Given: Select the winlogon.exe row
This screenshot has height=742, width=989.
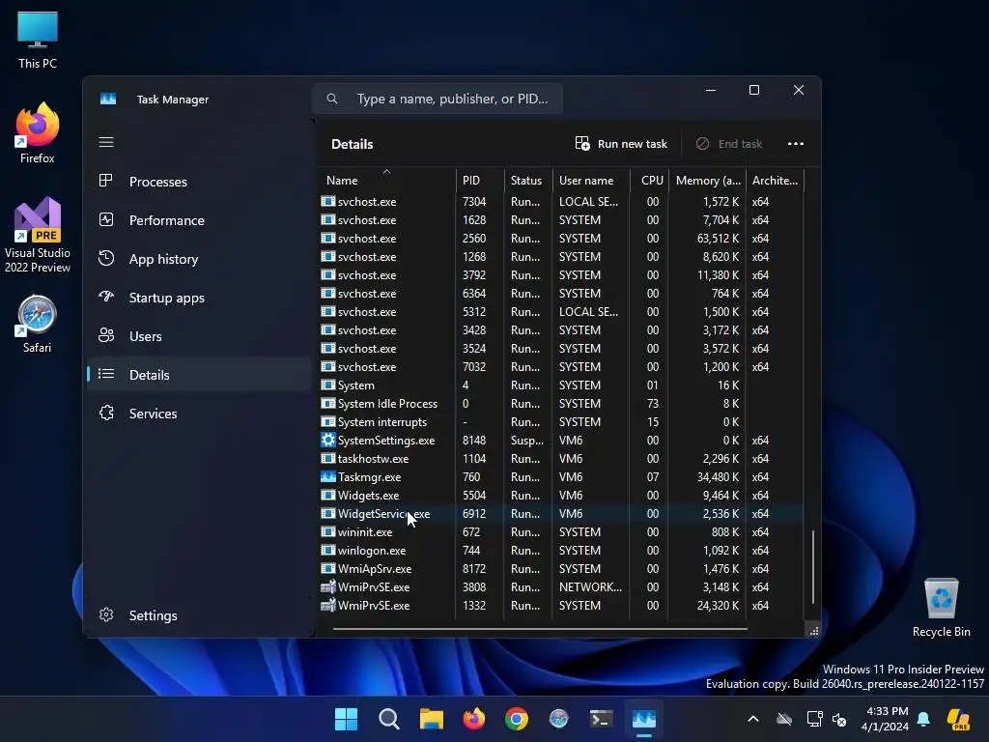Looking at the screenshot, I should pyautogui.click(x=561, y=550).
